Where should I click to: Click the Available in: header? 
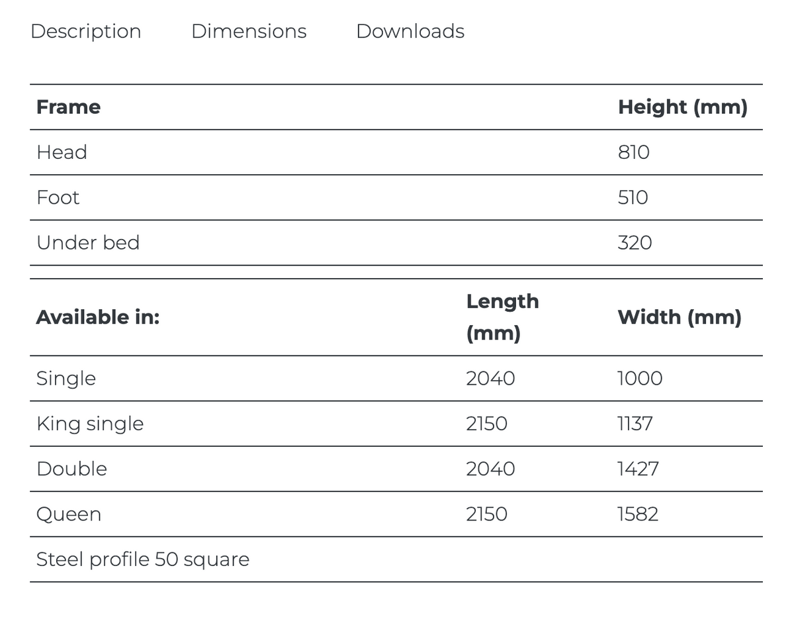(98, 317)
